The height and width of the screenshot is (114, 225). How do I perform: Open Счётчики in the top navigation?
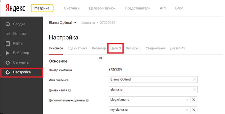tap(72, 8)
